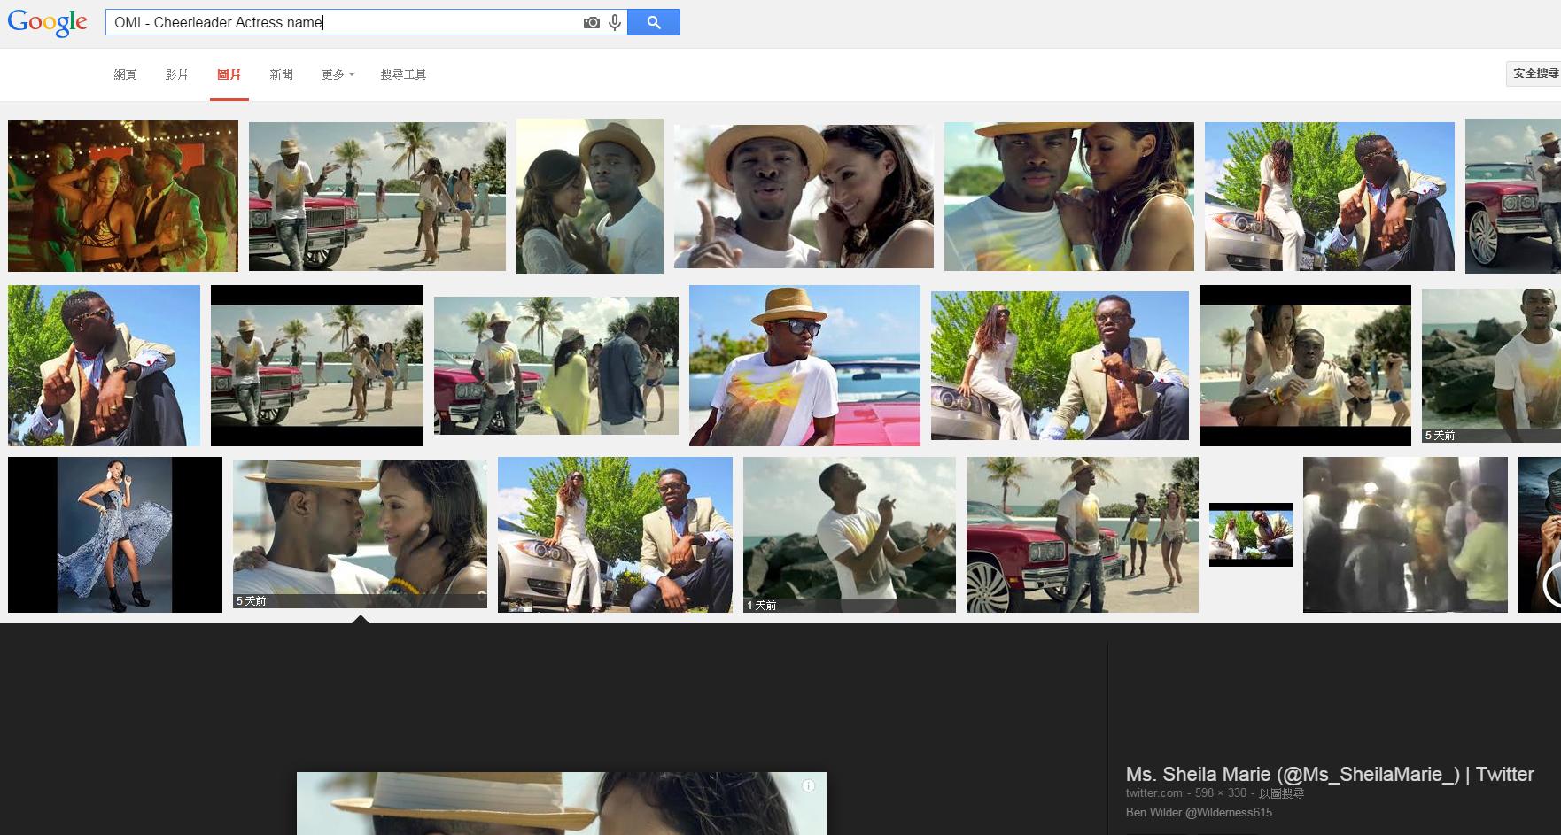Viewport: 1561px width, 835px height.
Task: Open 搜尋工具 search tools
Action: (403, 74)
